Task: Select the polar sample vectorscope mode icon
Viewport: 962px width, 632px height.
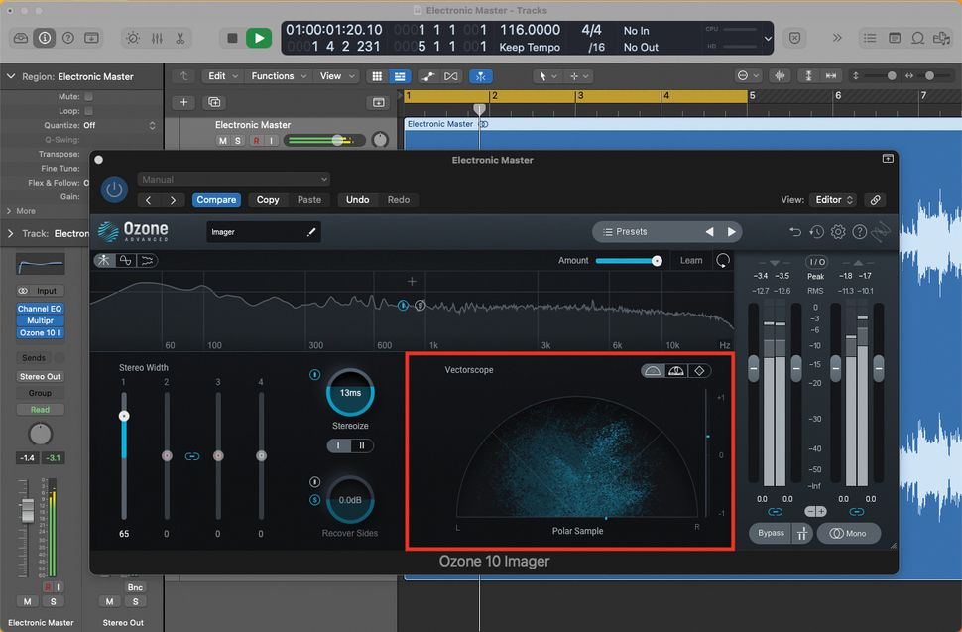Action: pyautogui.click(x=652, y=370)
